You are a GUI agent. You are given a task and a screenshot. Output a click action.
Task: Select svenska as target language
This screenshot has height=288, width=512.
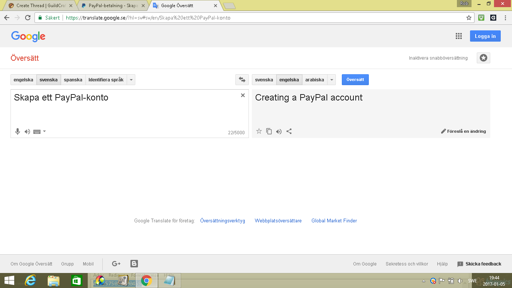point(264,79)
